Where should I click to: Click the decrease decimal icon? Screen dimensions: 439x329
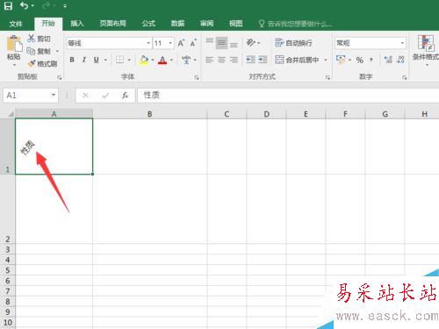pyautogui.click(x=400, y=60)
